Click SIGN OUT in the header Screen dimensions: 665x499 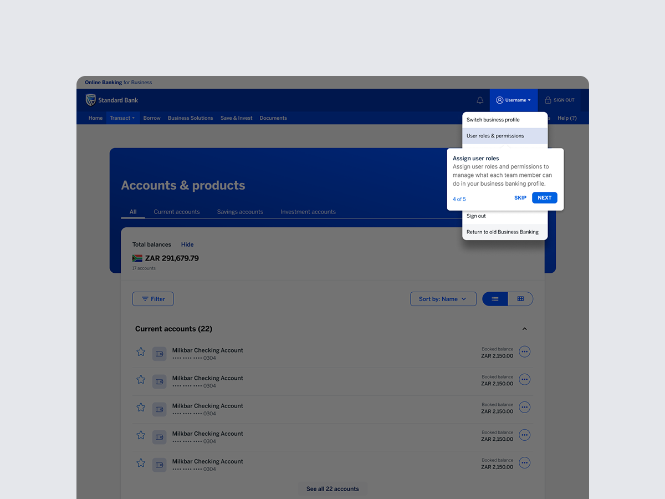(560, 100)
